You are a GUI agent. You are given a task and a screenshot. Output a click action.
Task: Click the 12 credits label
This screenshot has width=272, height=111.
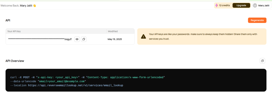pyautogui.click(x=224, y=6)
